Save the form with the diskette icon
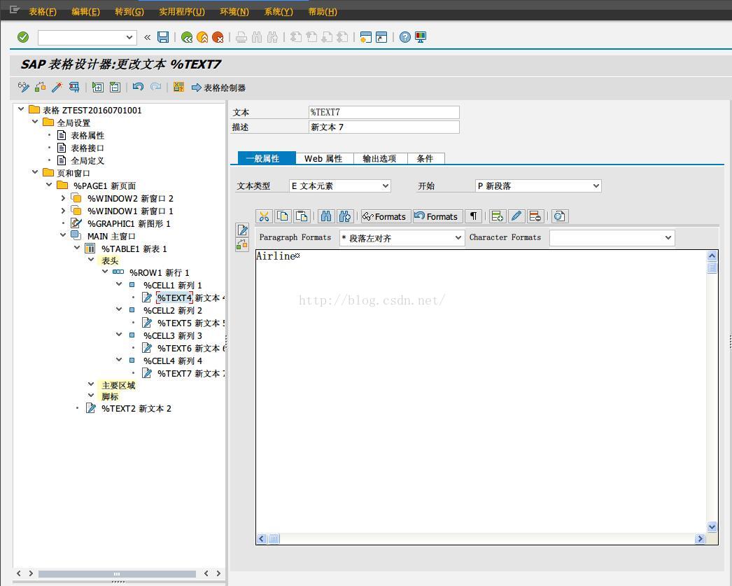The image size is (732, 586). 163,37
